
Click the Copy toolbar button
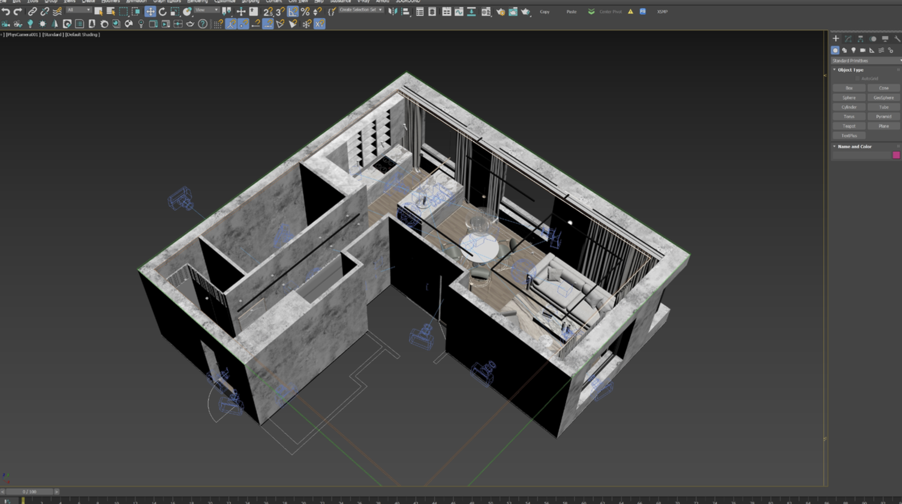click(x=545, y=11)
